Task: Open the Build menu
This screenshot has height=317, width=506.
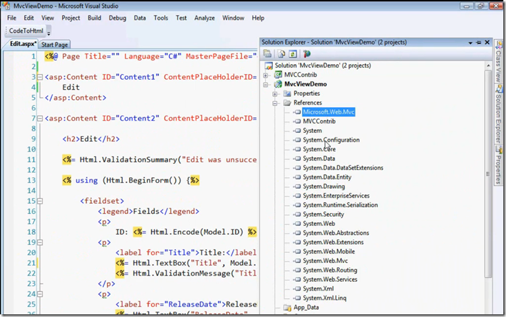Action: click(x=94, y=18)
